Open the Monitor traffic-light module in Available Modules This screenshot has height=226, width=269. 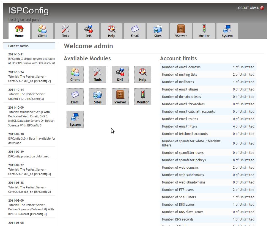tap(143, 97)
